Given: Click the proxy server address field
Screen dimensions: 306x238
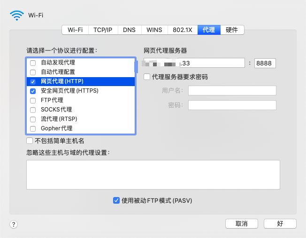Looking at the screenshot, I should (194, 63).
